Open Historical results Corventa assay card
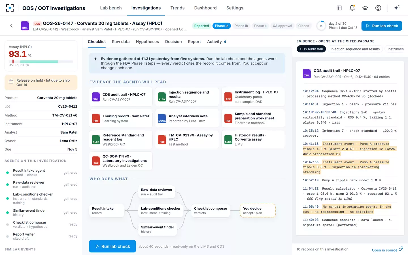408x255 pixels. click(x=253, y=140)
